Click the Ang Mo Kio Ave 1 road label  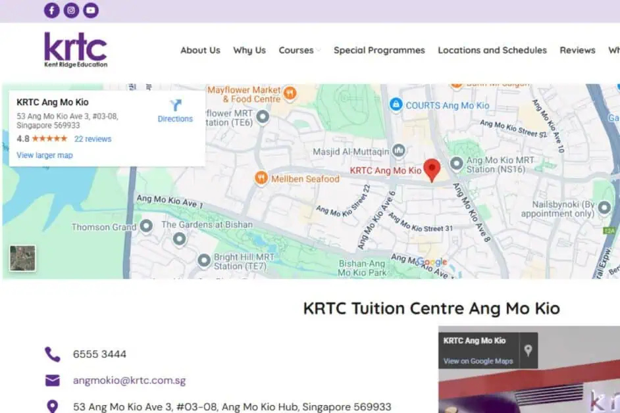point(170,201)
